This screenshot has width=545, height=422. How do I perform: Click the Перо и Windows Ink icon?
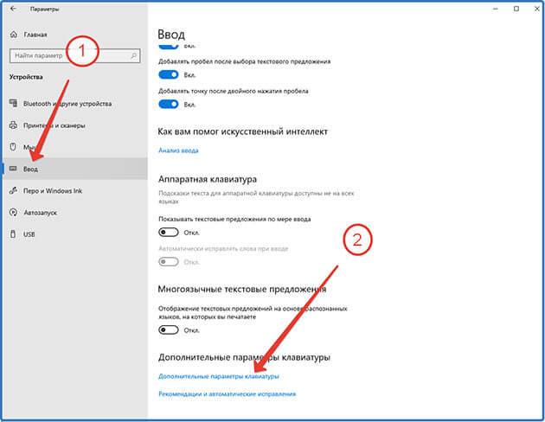[13, 190]
